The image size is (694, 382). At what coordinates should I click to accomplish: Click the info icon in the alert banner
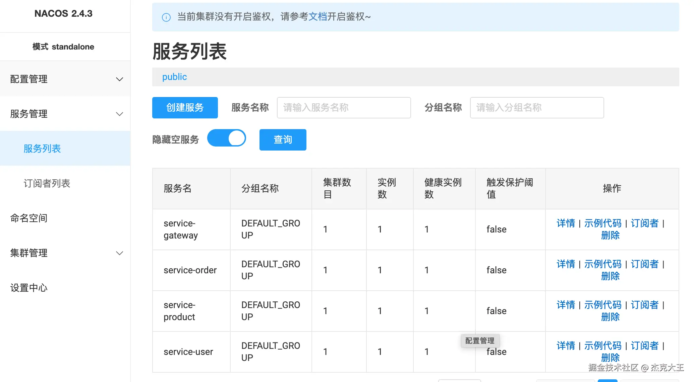click(166, 17)
